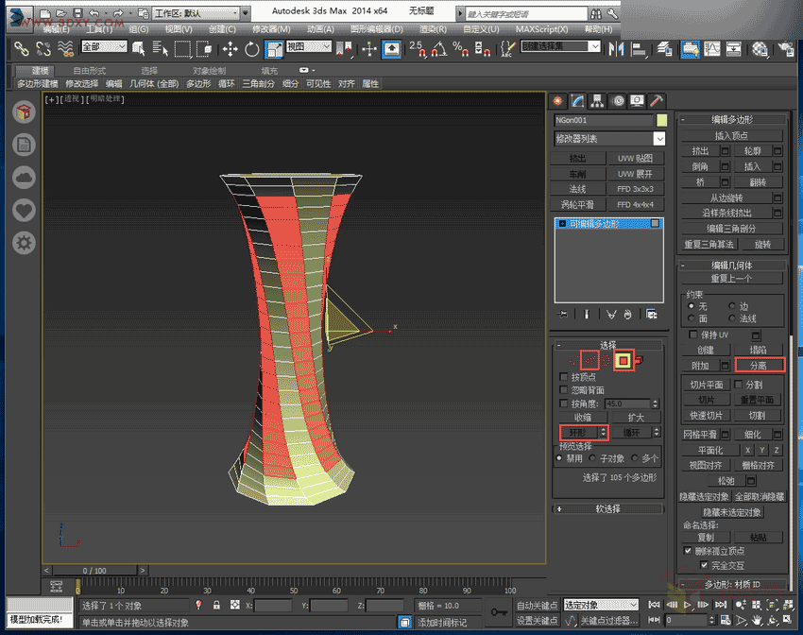The image size is (803, 635).
Task: Click the 环形 selection button
Action: [578, 432]
